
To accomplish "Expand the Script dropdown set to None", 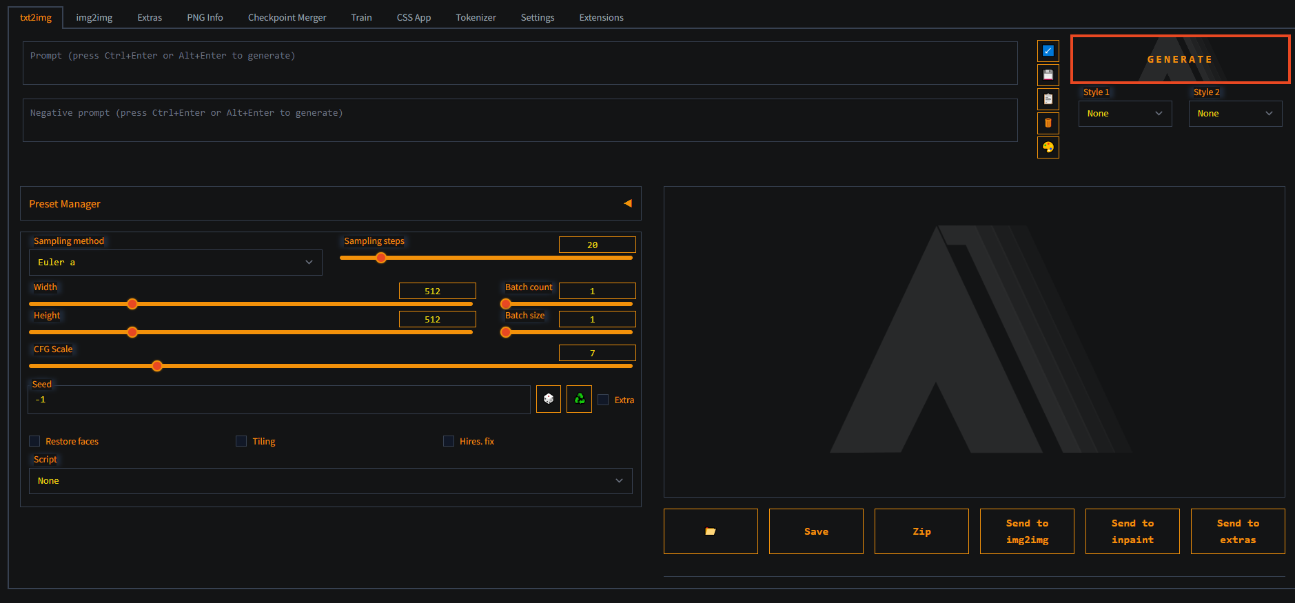I will point(331,481).
